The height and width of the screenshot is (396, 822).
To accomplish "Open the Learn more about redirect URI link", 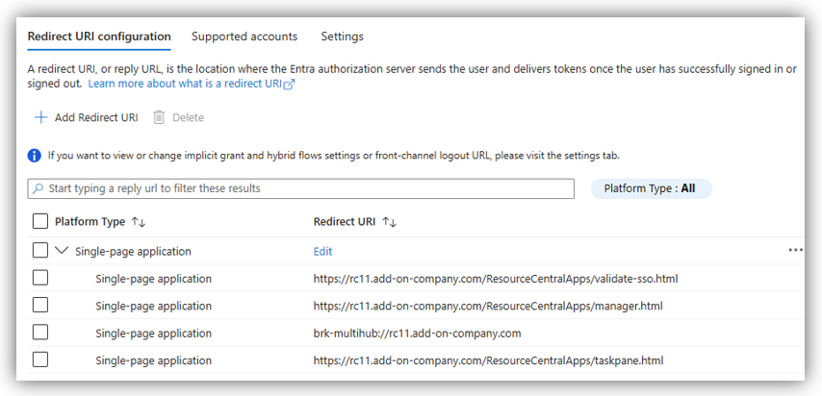I will 186,85.
